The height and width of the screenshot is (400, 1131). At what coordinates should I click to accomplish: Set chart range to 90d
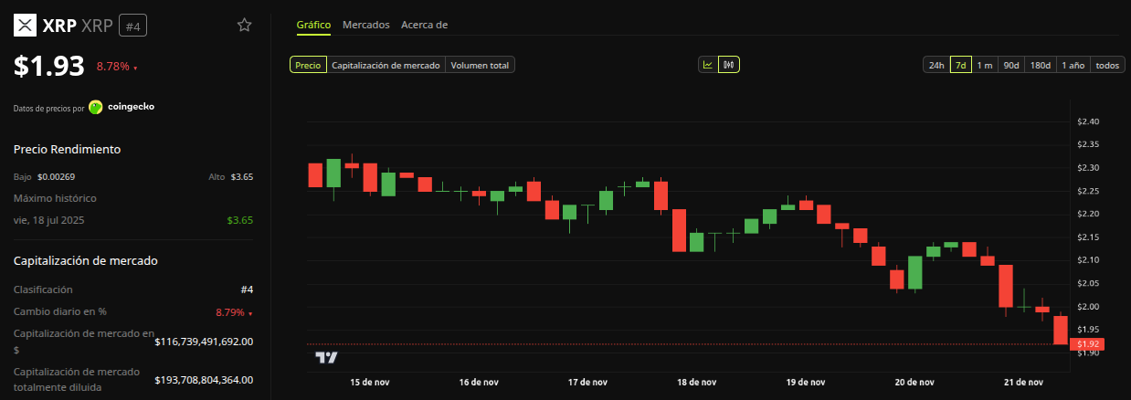point(1011,65)
